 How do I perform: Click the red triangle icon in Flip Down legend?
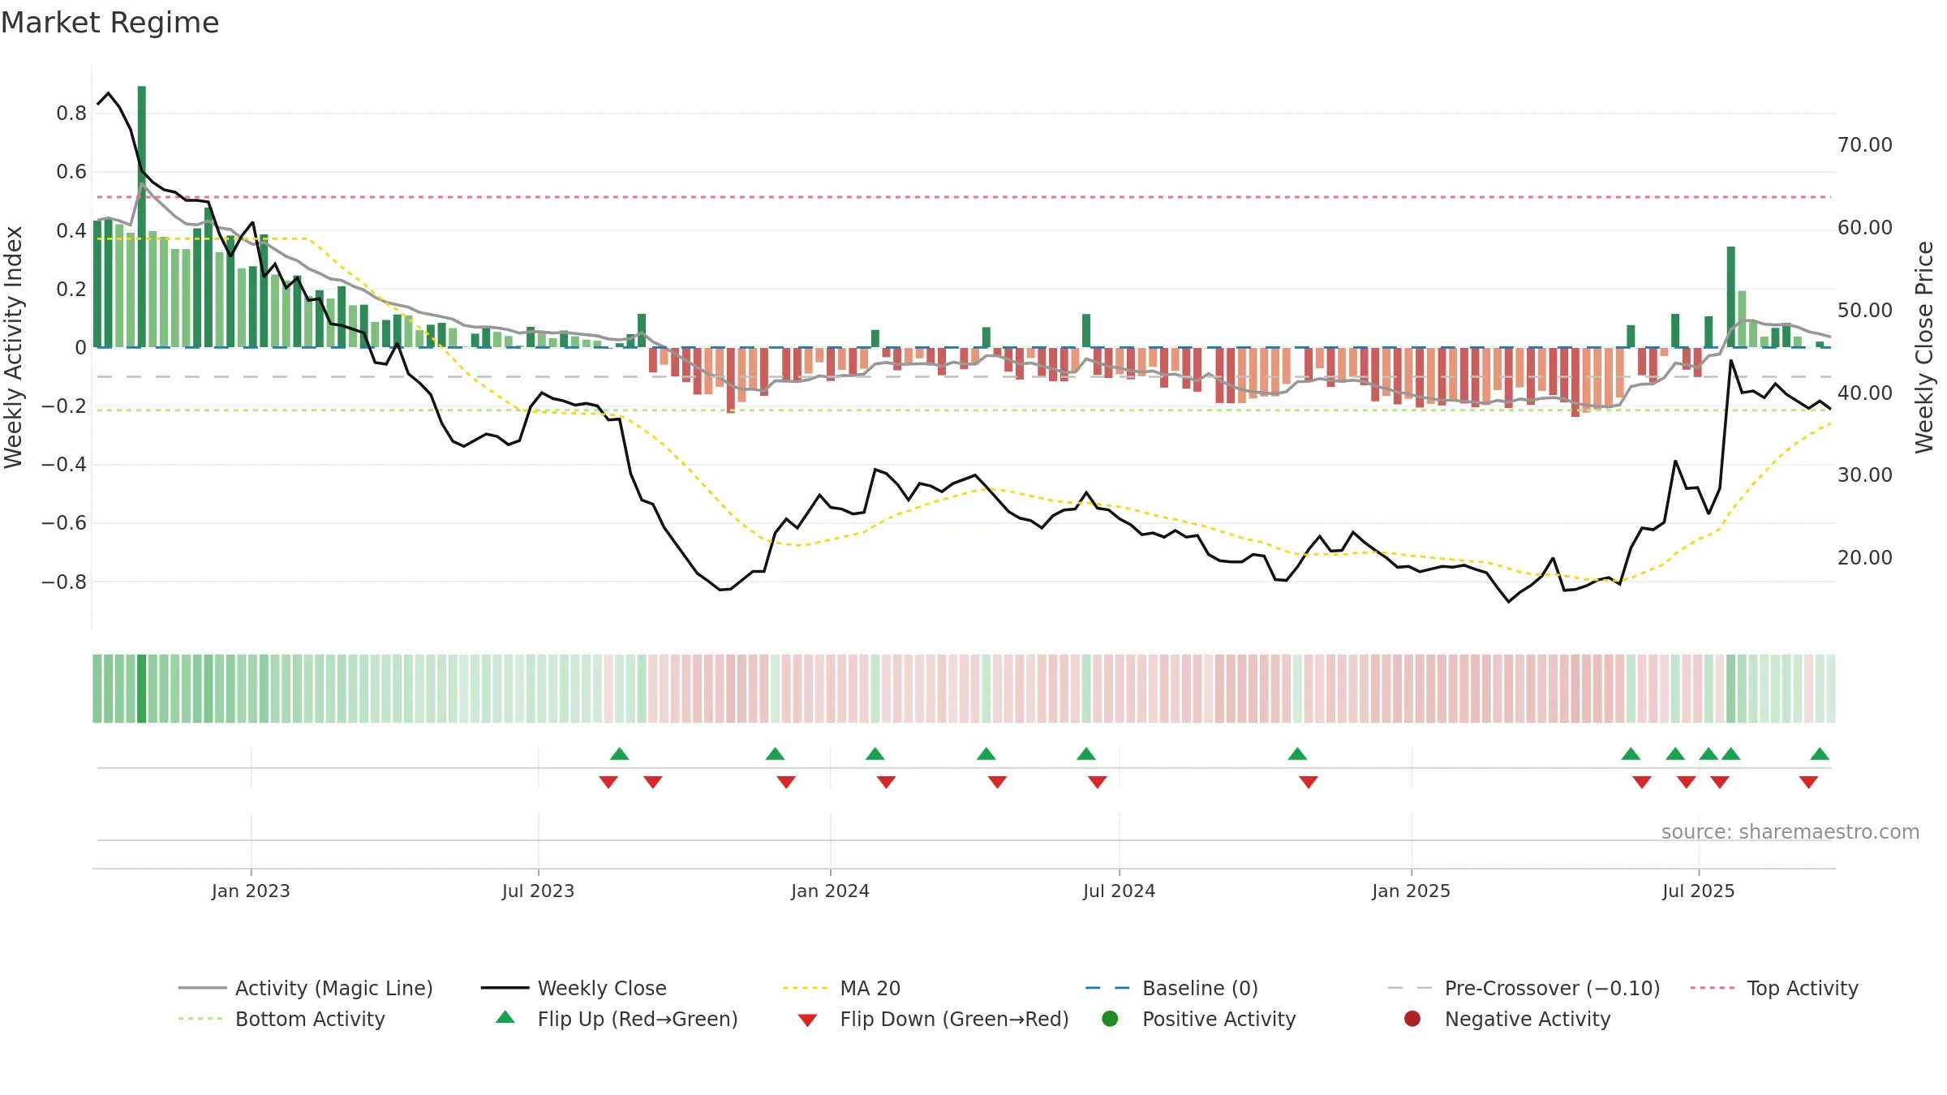[807, 1020]
